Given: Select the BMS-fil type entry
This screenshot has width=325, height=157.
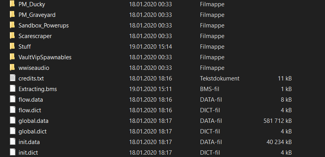Looking at the screenshot, I should pyautogui.click(x=209, y=89).
